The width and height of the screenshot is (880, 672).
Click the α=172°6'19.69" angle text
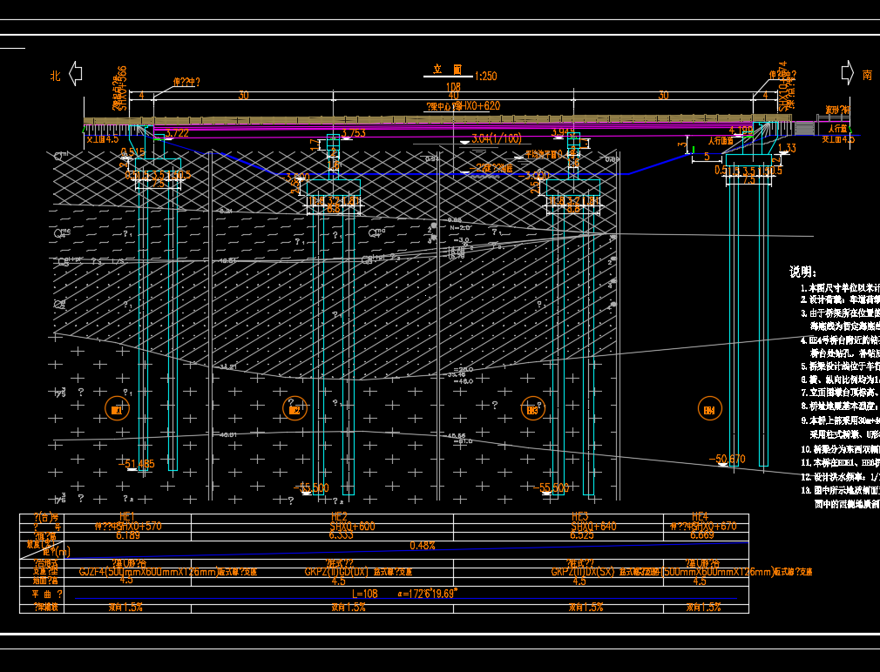coord(428,593)
